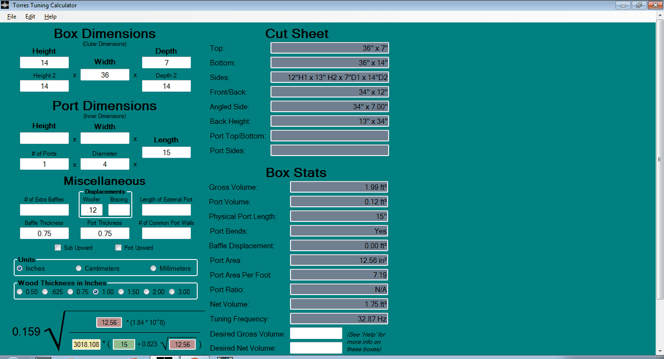This screenshot has width=664, height=359.
Task: Click the vertical scrollbar thumb
Action: point(660,159)
